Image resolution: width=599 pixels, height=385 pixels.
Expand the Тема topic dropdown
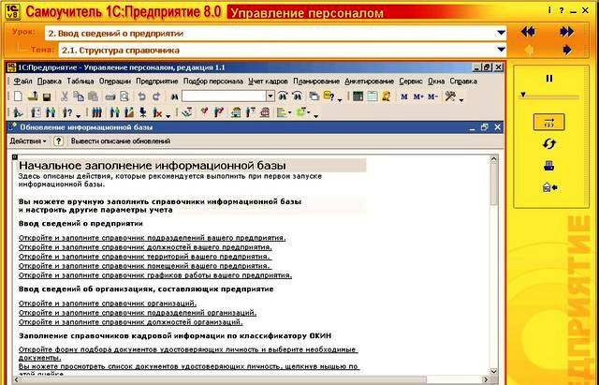pos(501,50)
